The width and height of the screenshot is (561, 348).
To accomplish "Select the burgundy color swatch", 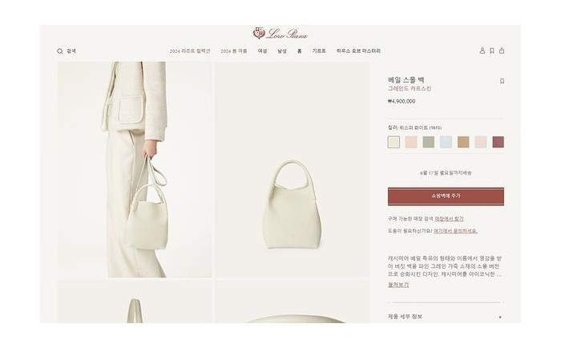I will tap(498, 142).
